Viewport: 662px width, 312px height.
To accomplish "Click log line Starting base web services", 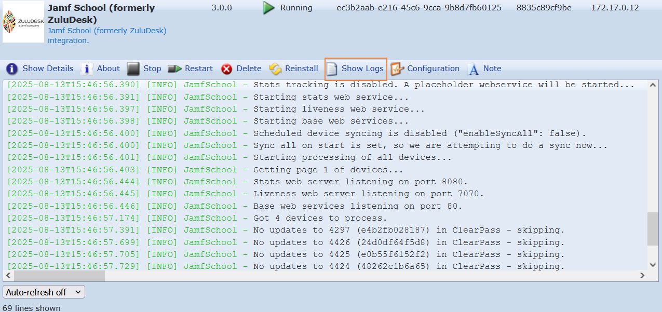I will [x=208, y=121].
